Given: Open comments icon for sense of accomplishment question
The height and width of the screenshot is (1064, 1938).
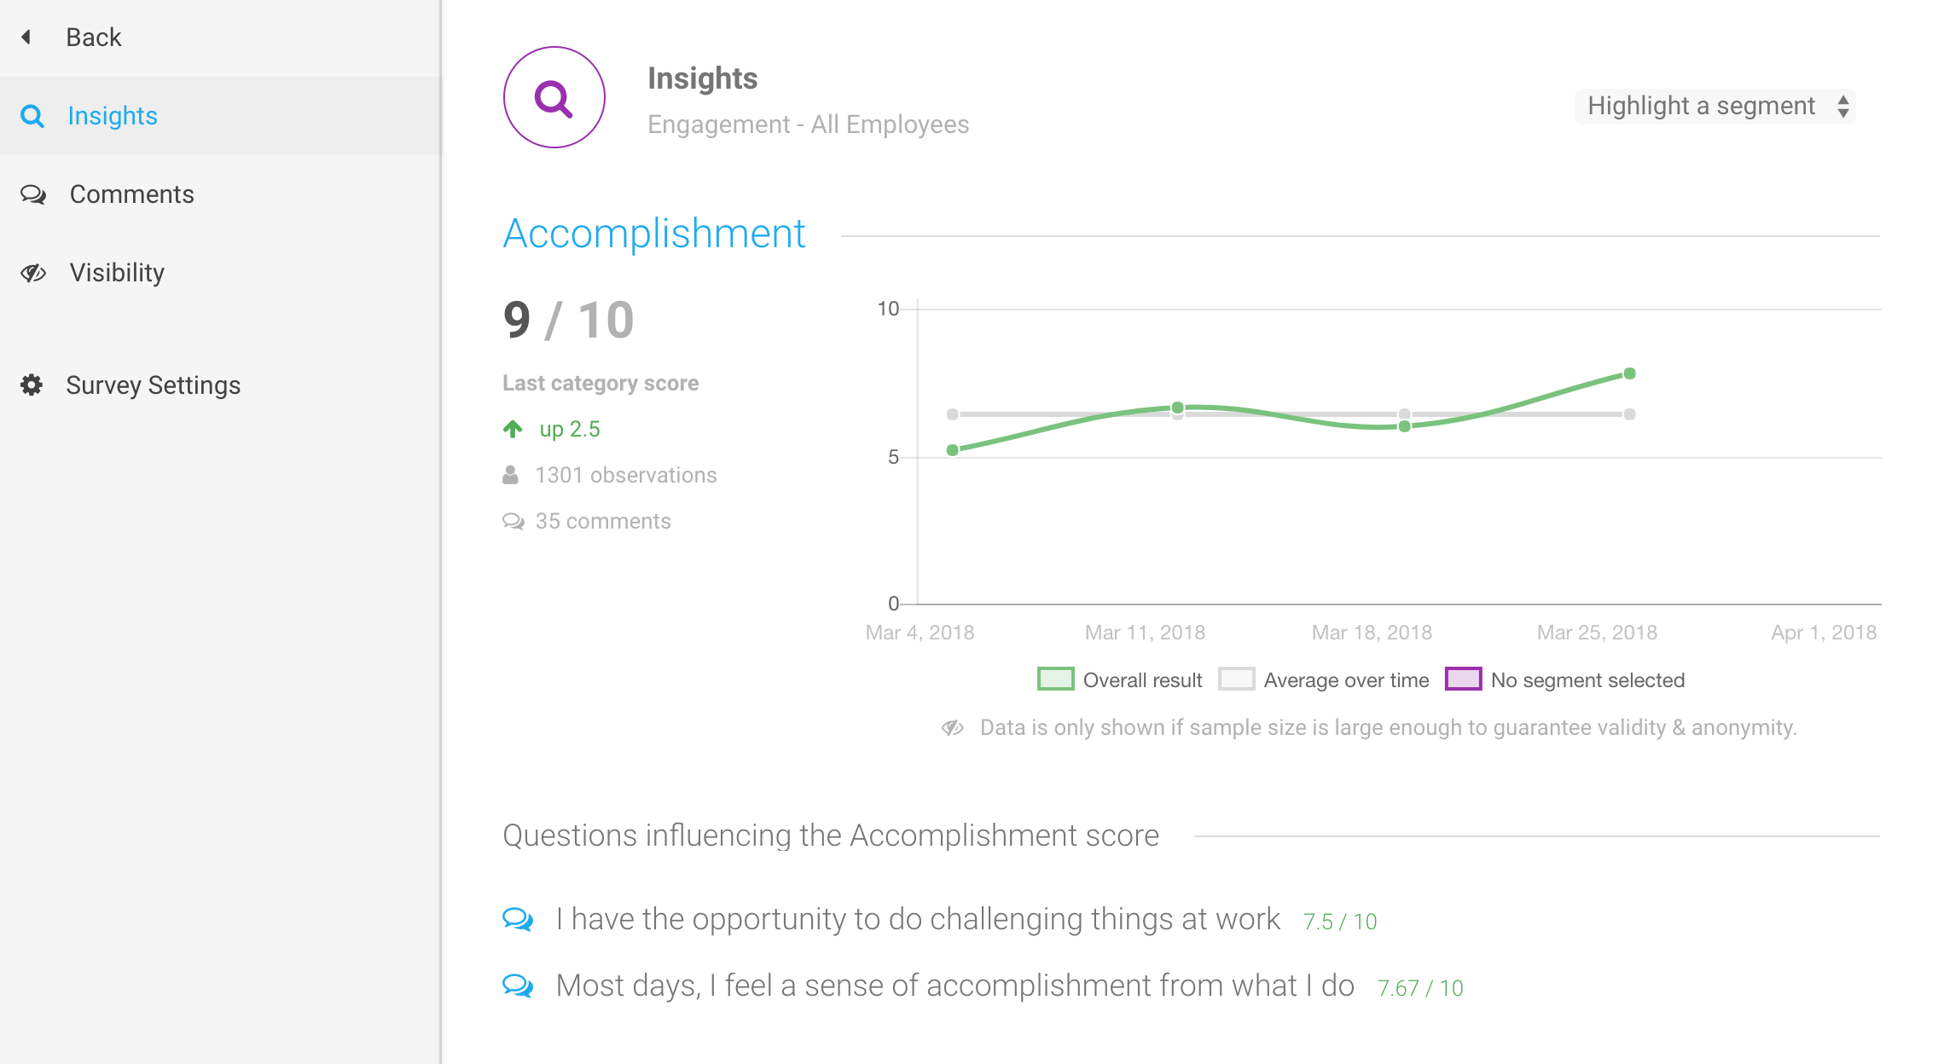Looking at the screenshot, I should click(x=518, y=986).
